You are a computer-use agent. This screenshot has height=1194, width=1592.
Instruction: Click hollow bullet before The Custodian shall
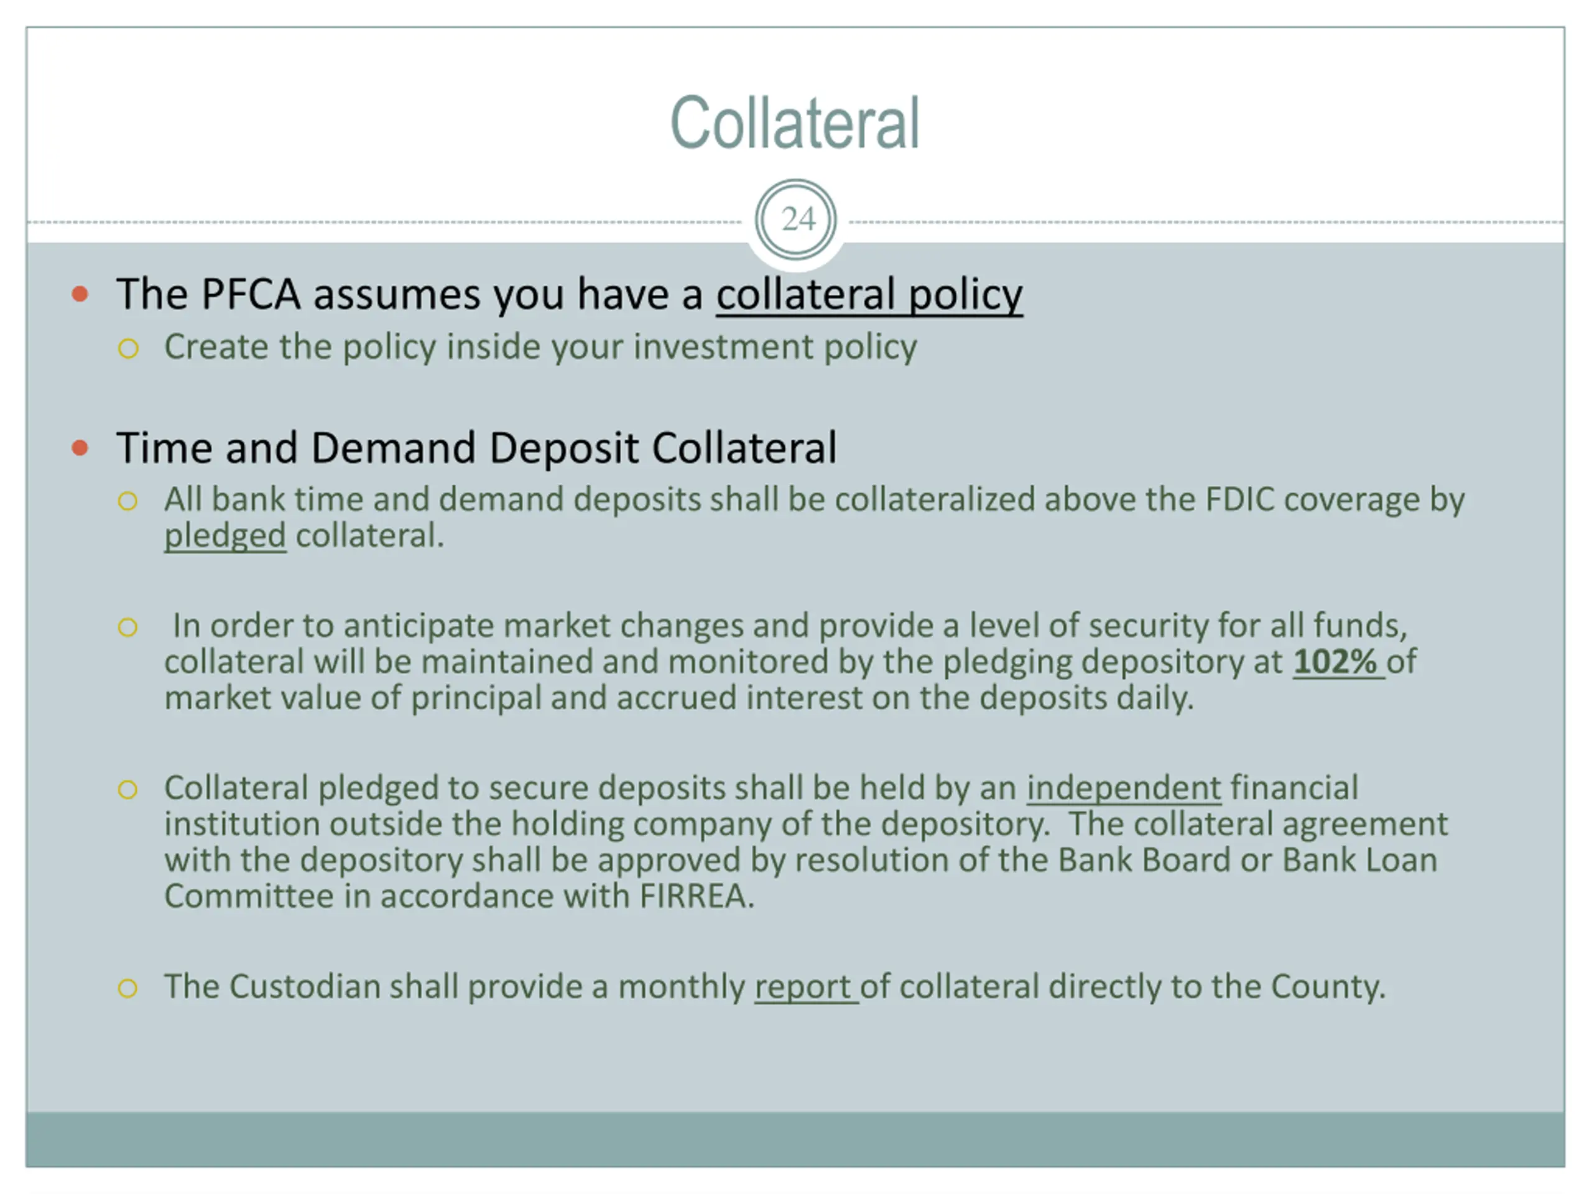coord(127,988)
